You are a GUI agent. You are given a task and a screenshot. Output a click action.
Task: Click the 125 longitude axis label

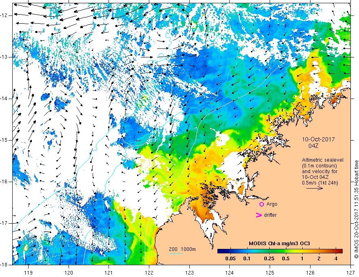[x=270, y=273]
